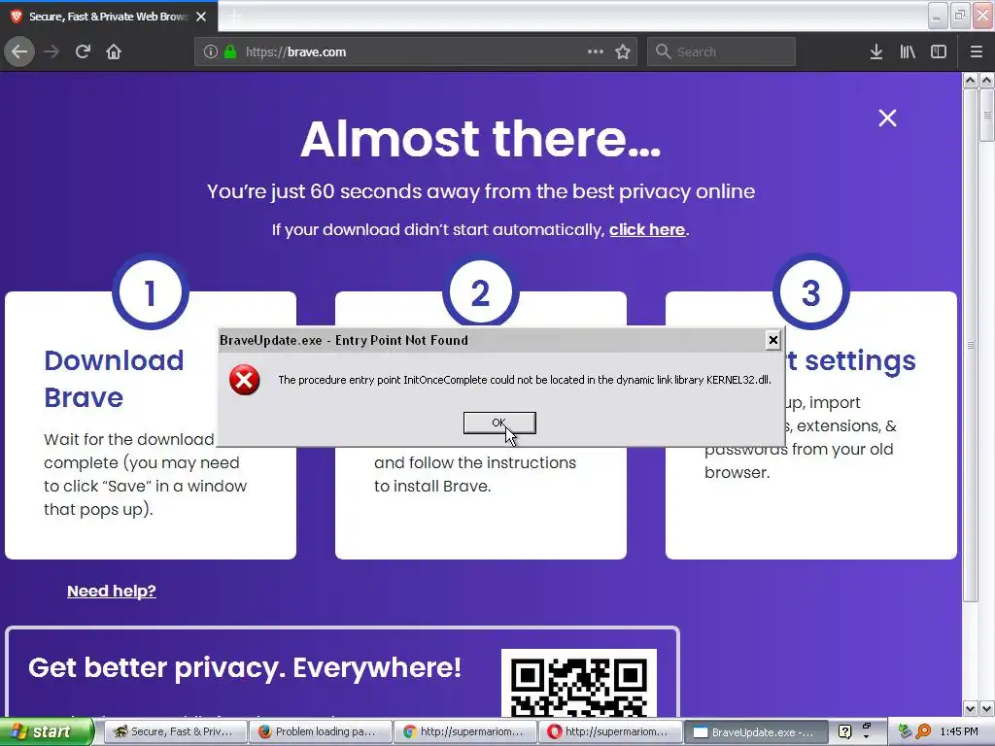Click the step 3 circle
Screen dimensions: 995x746
811,291
